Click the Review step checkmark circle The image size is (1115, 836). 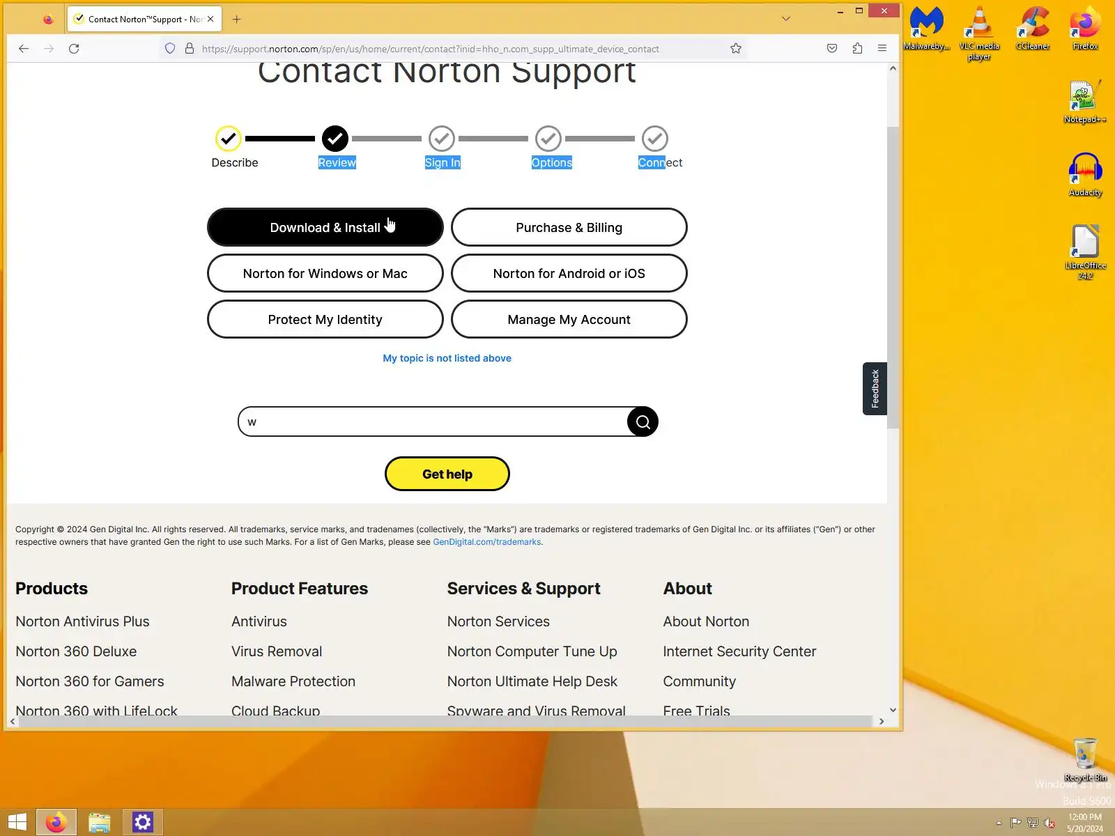(x=335, y=139)
